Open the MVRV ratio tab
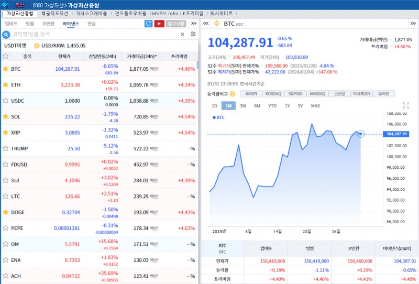The image size is (419, 284). tap(165, 14)
